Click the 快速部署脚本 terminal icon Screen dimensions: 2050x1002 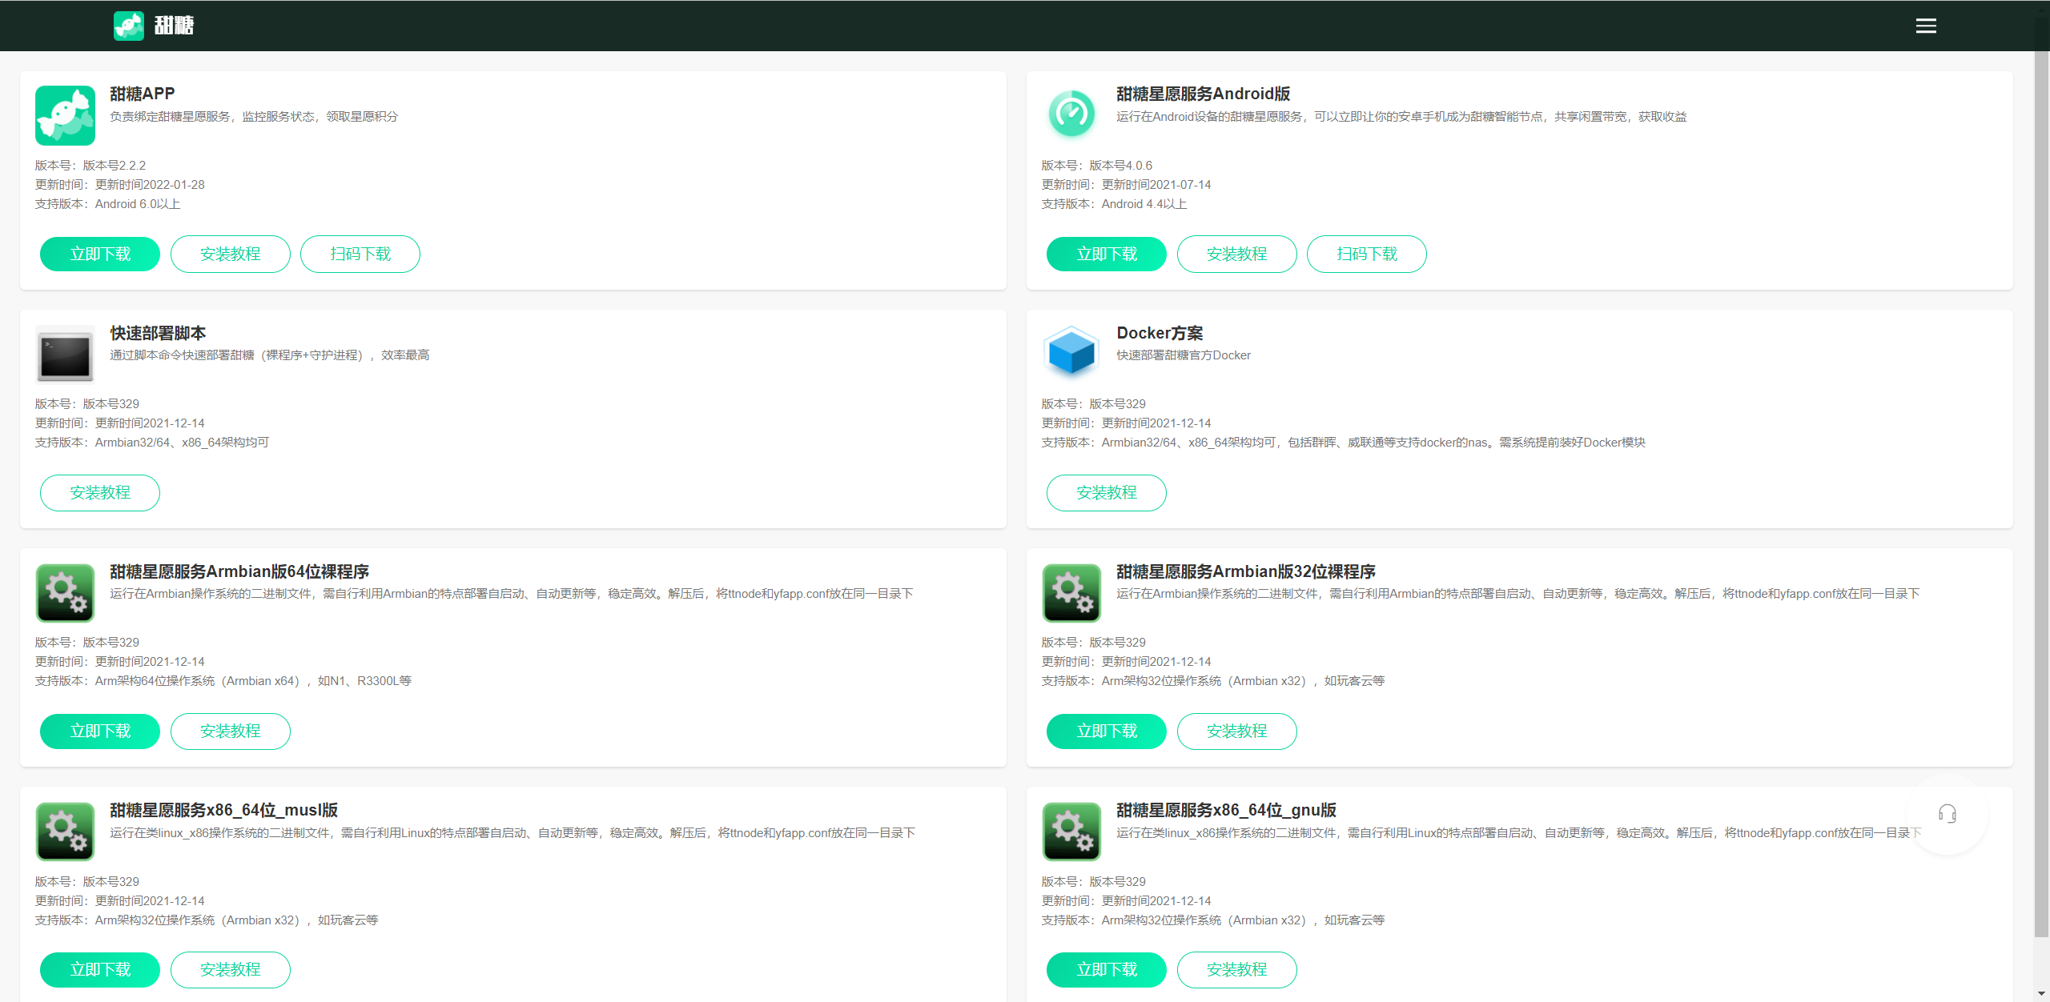click(x=65, y=355)
